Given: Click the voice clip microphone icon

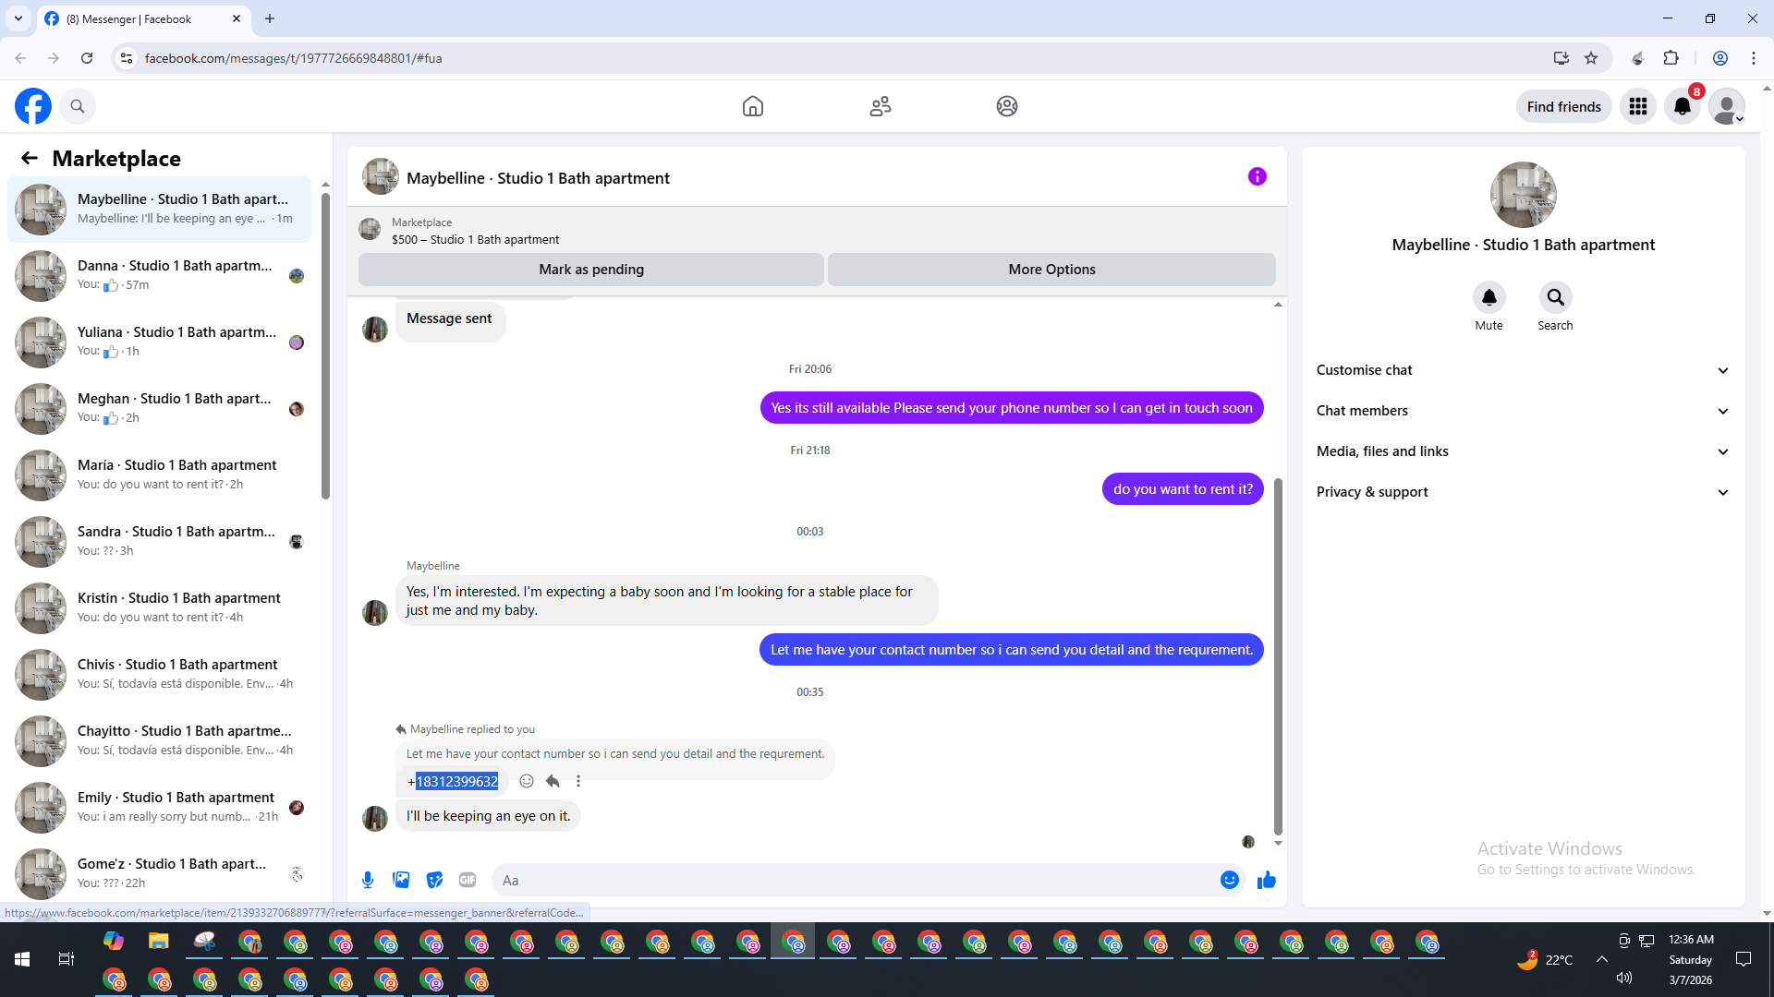Looking at the screenshot, I should tap(368, 880).
